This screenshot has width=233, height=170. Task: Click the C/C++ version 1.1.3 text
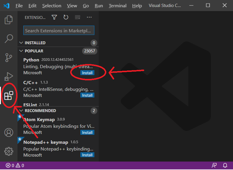[x=44, y=82]
